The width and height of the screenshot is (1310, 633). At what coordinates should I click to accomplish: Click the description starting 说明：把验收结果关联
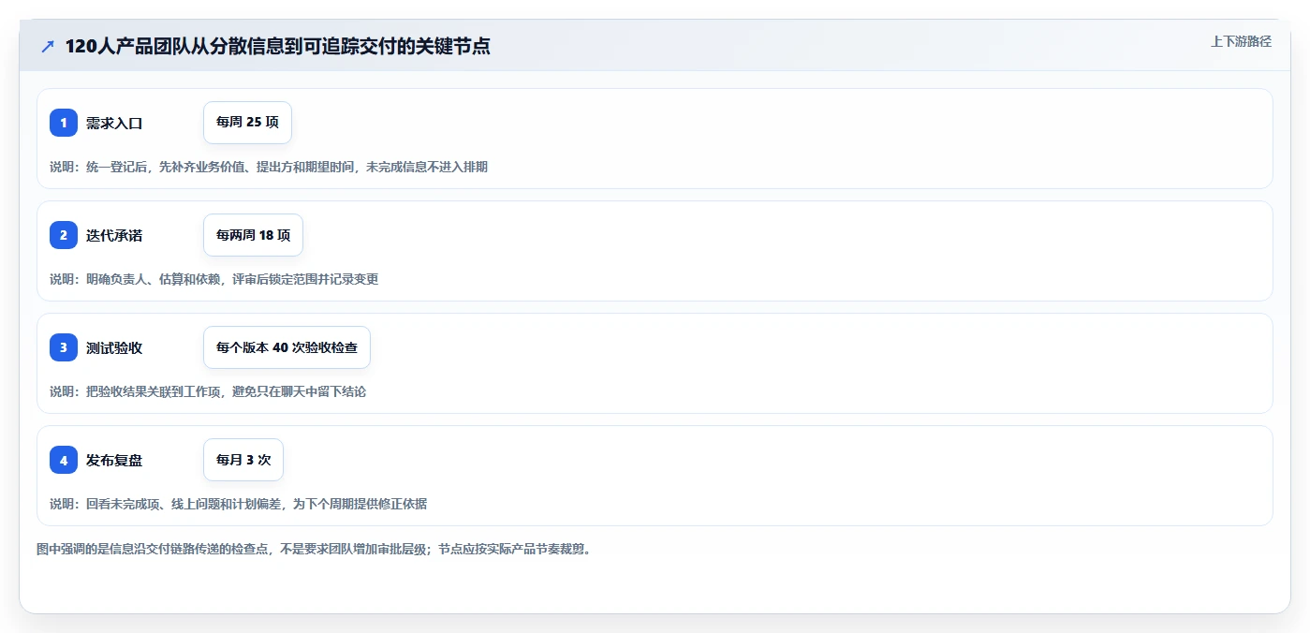[208, 391]
